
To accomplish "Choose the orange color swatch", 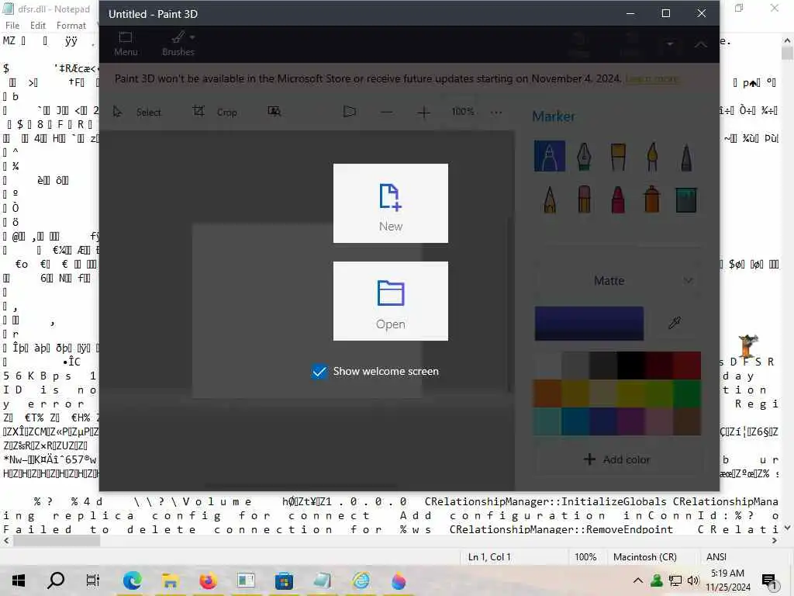I will click(547, 393).
